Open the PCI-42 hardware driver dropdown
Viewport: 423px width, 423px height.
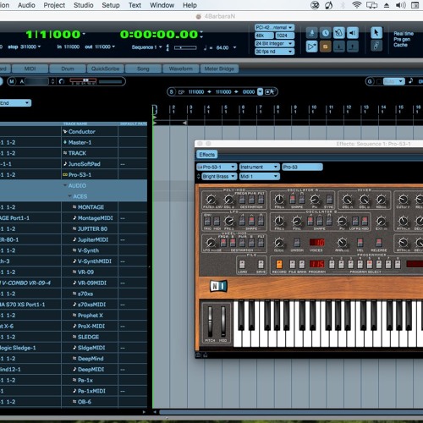pos(274,27)
